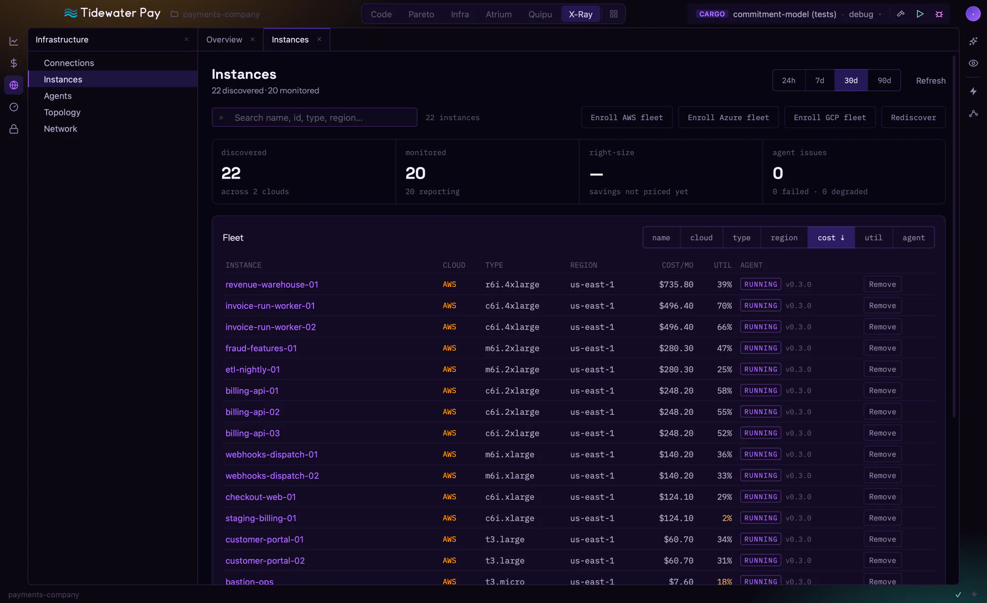Select the 90d time range
987x603 pixels.
pyautogui.click(x=884, y=80)
